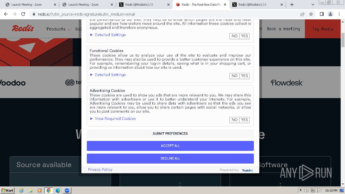345x194 pixels.
Task: Click the Source available card heading
Action: [x=44, y=165]
